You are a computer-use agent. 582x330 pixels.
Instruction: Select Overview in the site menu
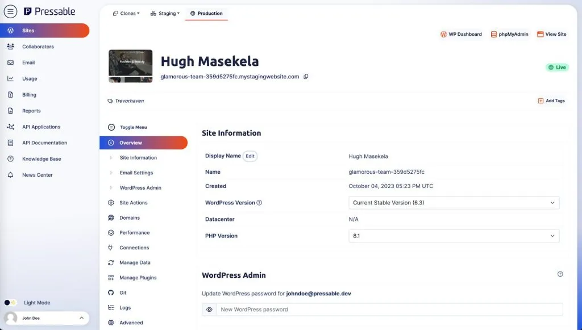point(143,143)
